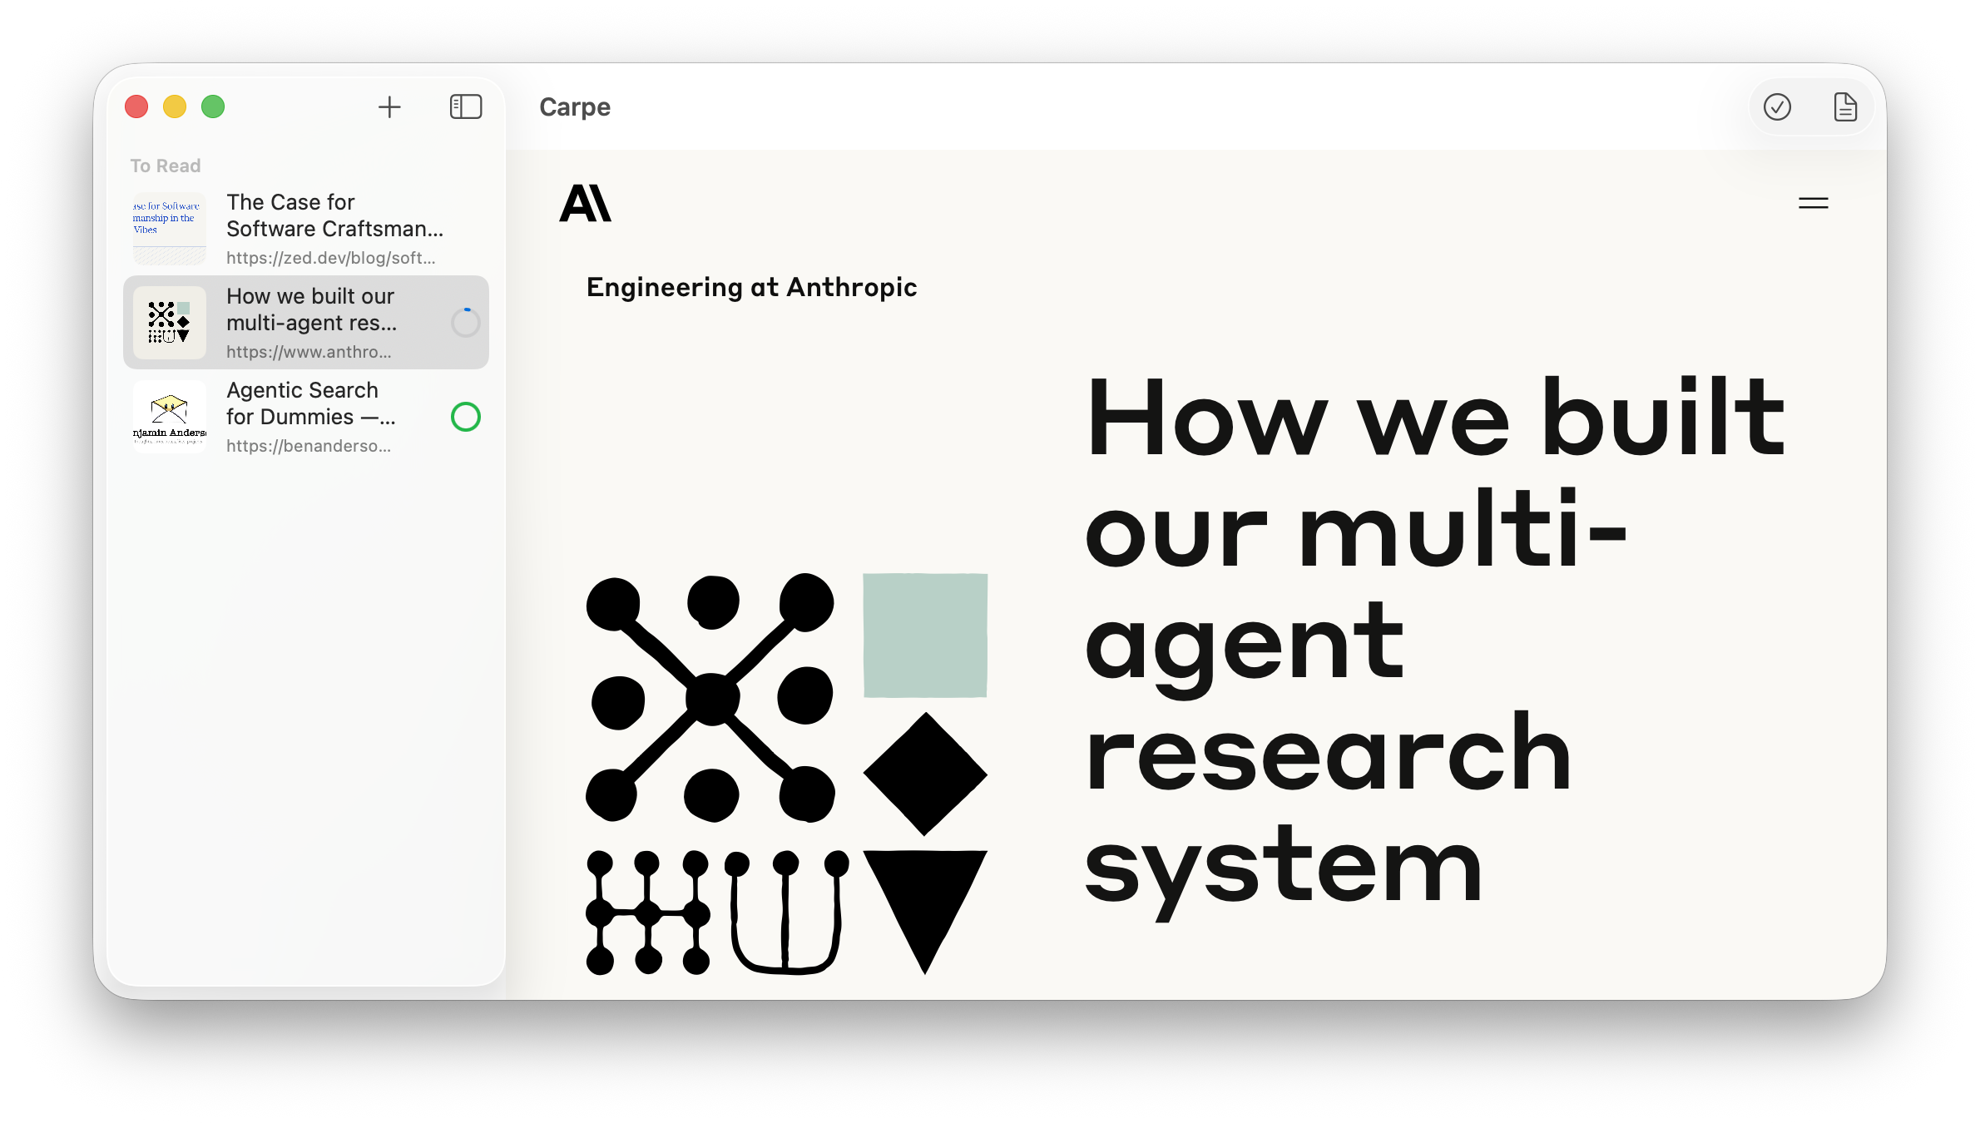The width and height of the screenshot is (1980, 1123).
Task: Click the anthropic URL under multi-agent article
Action: coord(309,352)
